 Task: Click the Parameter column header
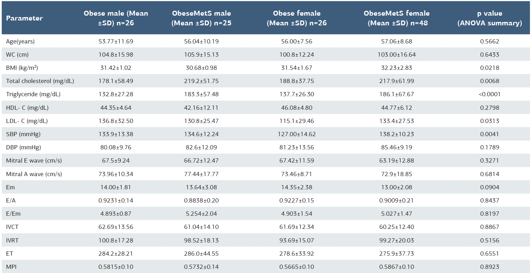[x=24, y=18]
